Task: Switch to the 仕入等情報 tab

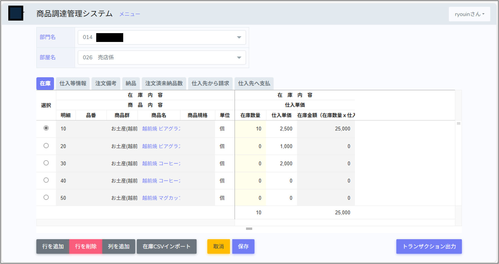Action: (73, 84)
